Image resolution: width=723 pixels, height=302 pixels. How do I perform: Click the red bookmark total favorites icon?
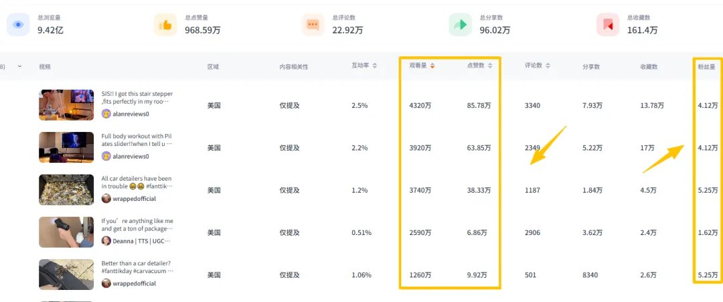tap(607, 25)
